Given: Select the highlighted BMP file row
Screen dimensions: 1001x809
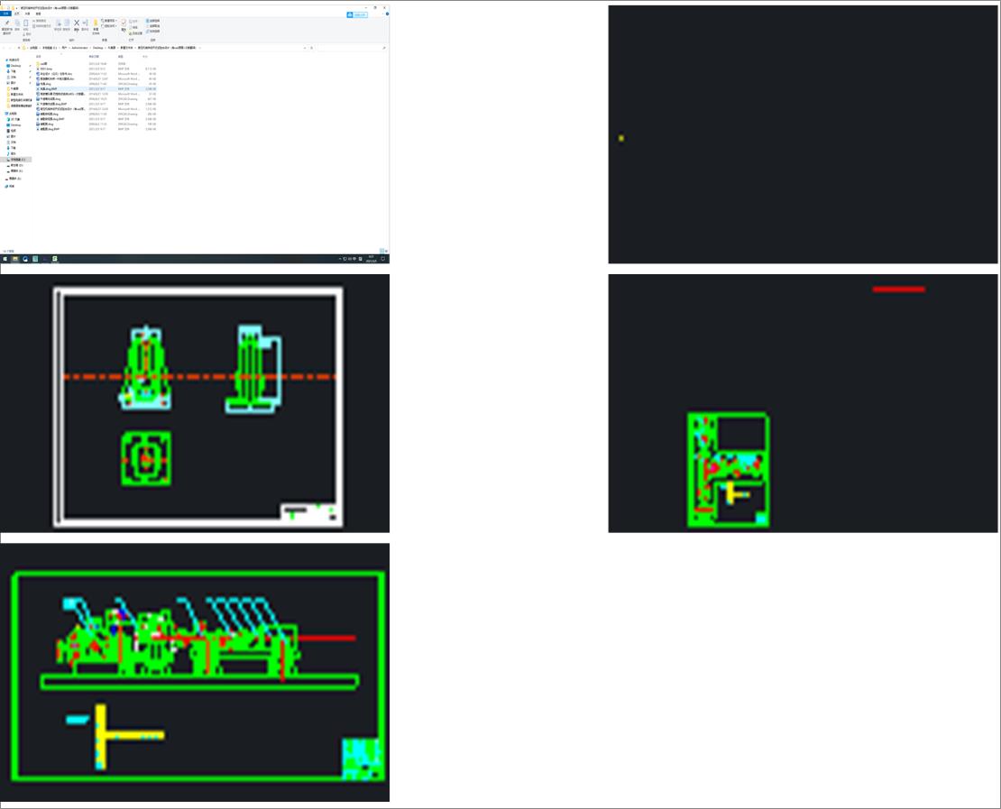Looking at the screenshot, I should tap(96, 88).
